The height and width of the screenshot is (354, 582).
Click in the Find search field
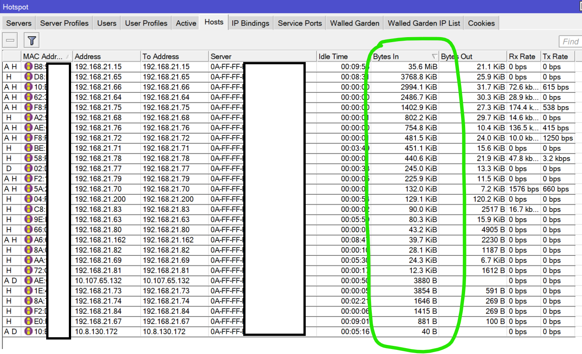570,42
